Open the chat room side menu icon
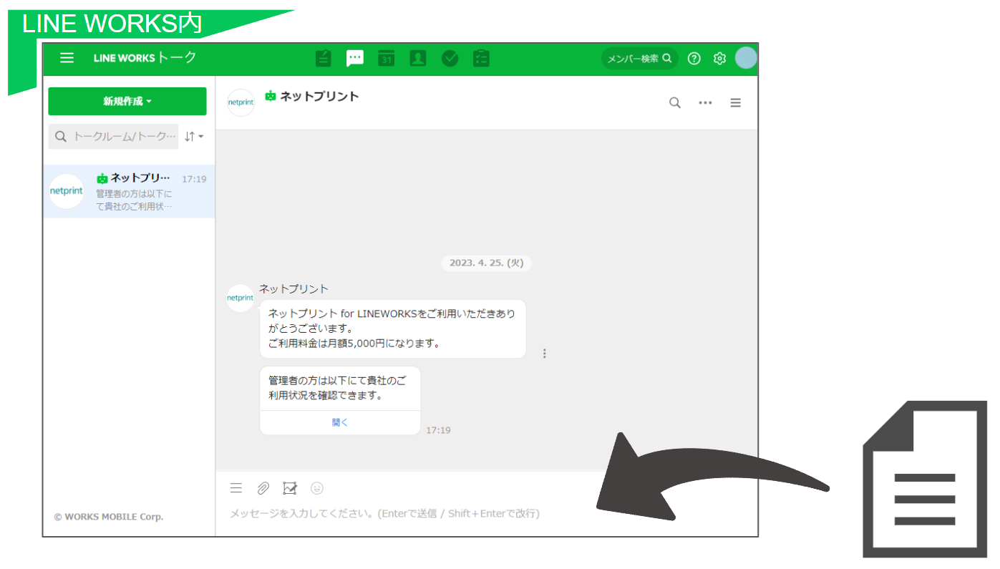The image size is (1000, 569). (735, 103)
